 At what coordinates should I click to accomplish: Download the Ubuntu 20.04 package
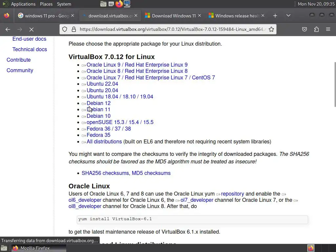coord(102,91)
